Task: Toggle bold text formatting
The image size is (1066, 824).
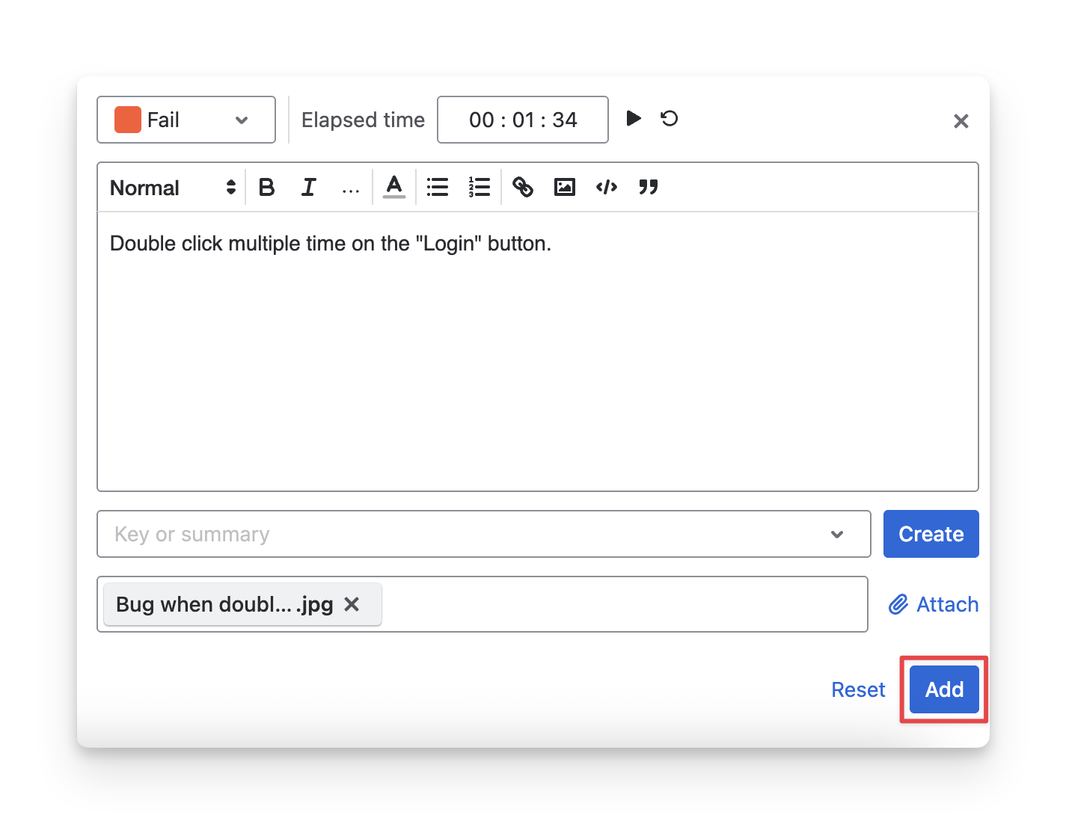Action: pos(266,188)
